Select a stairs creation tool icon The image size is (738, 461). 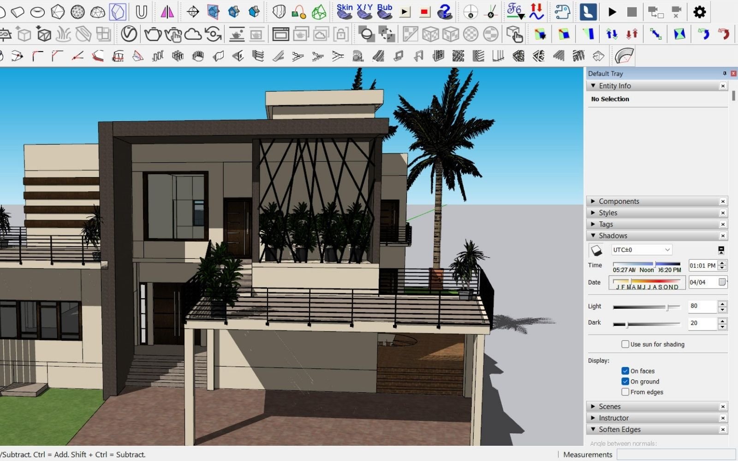pyautogui.click(x=298, y=56)
